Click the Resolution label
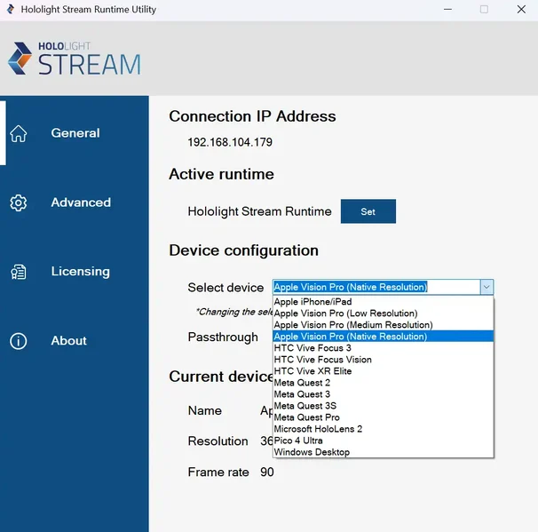Screen dimensions: 538x532 click(218, 441)
